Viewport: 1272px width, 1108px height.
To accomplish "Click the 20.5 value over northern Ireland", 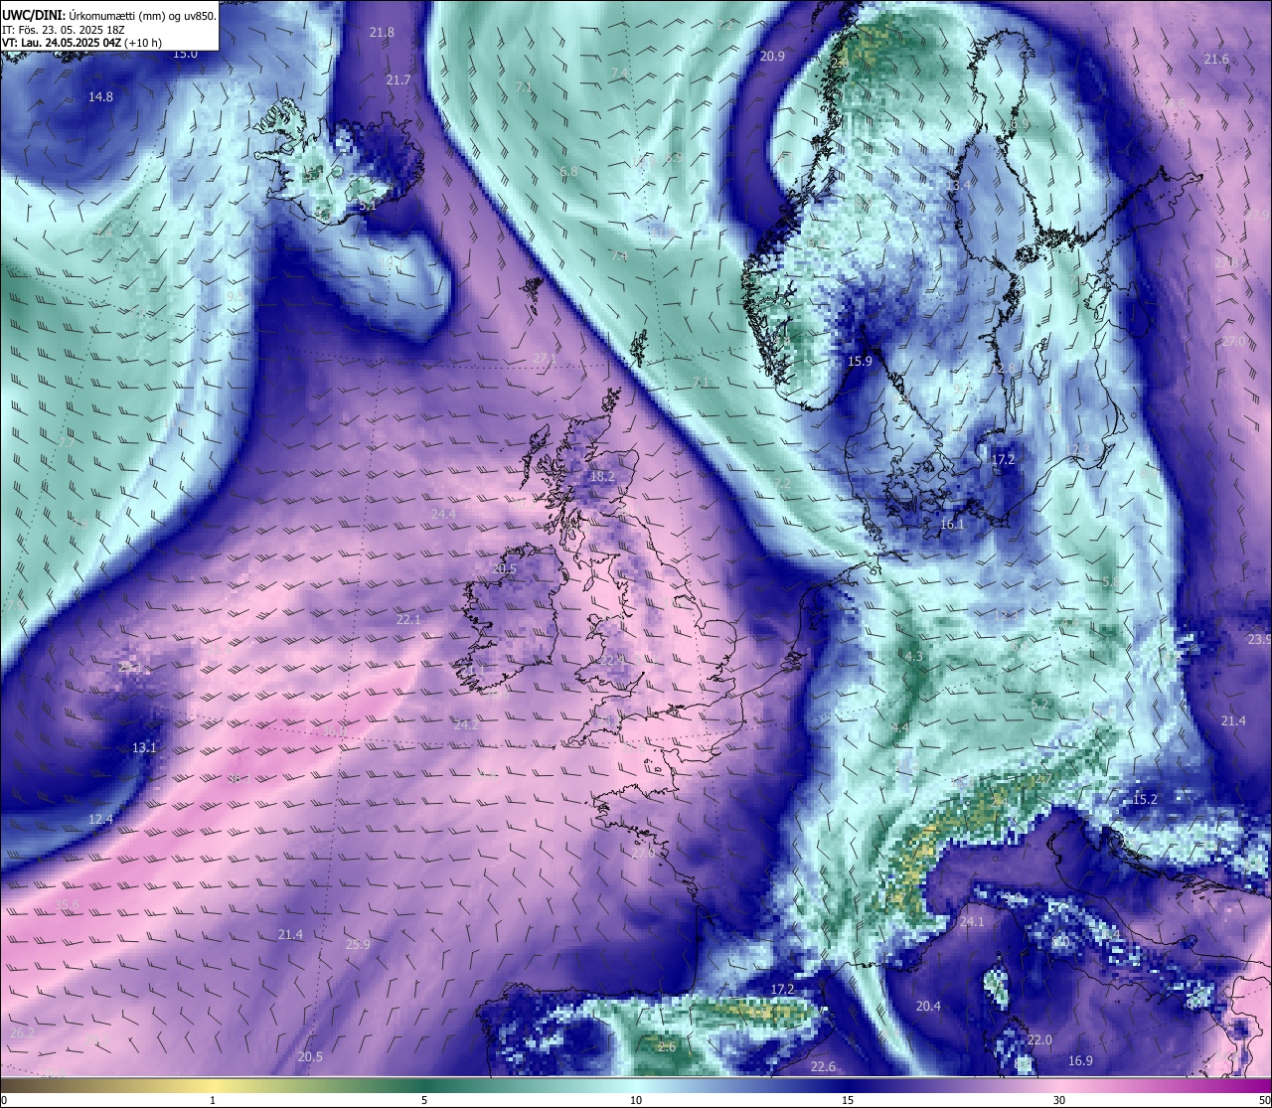I will pyautogui.click(x=504, y=570).
